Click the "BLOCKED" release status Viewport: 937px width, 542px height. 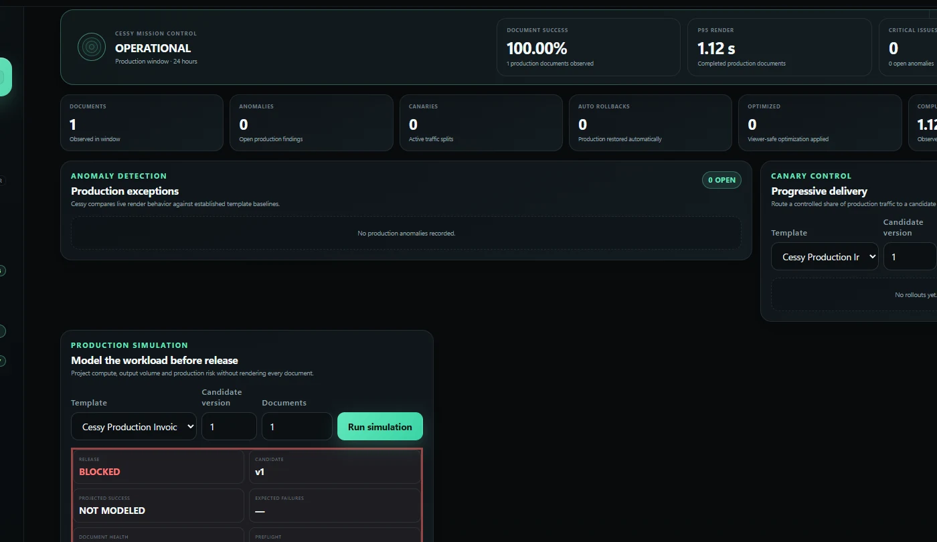100,472
